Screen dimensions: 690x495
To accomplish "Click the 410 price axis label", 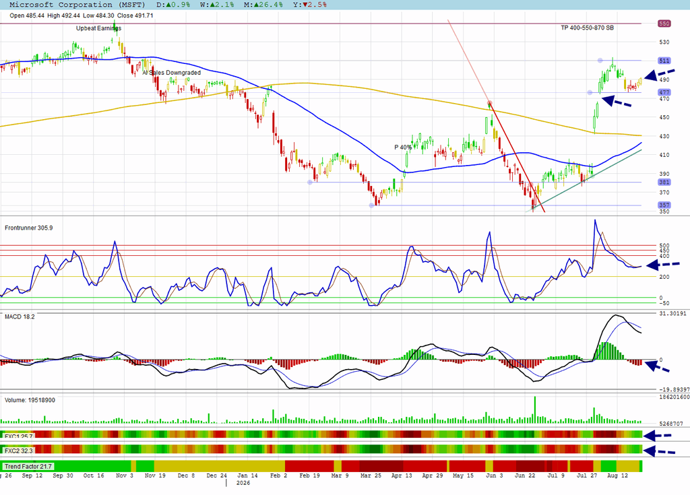I will [x=664, y=155].
